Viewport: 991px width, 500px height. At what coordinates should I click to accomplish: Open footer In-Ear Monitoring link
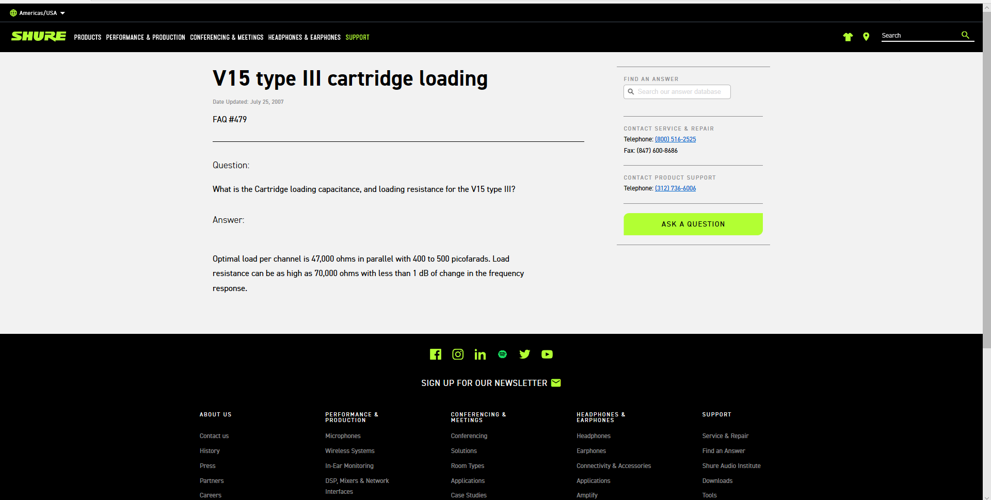tap(349, 466)
